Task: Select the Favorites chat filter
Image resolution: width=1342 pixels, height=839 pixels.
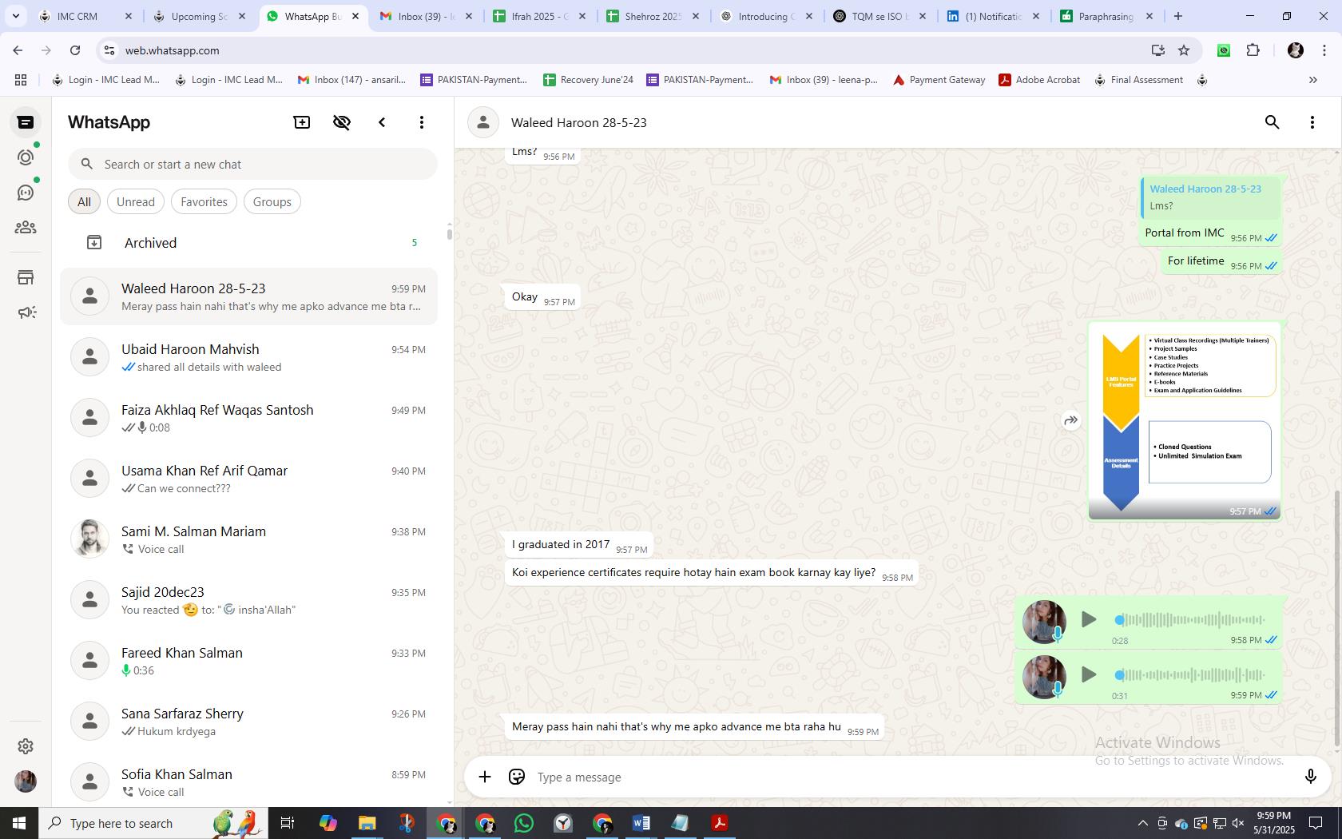Action: (x=204, y=201)
